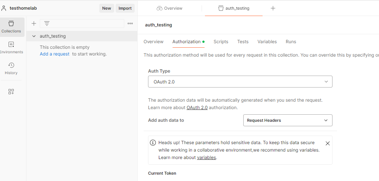Open the Request Headers dropdown
This screenshot has height=181, width=379.
[x=288, y=120]
